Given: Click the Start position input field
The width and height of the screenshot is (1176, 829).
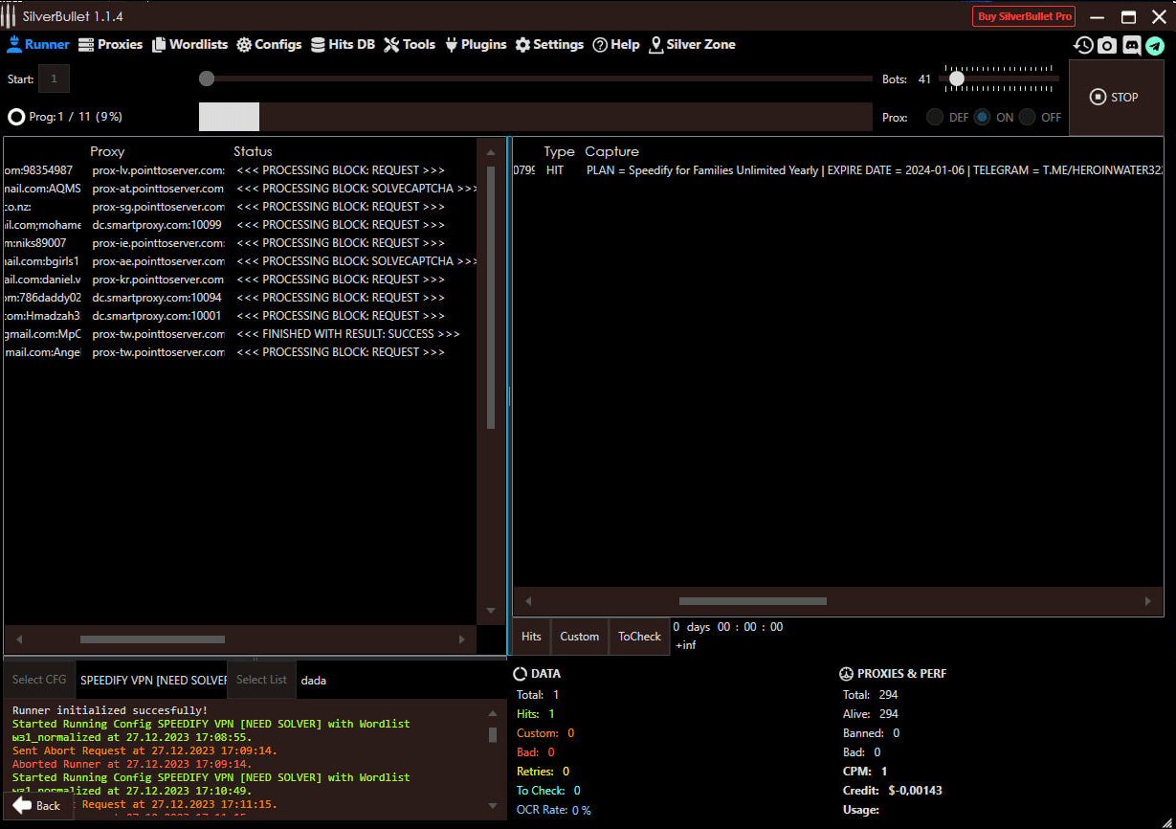Looking at the screenshot, I should click(54, 78).
